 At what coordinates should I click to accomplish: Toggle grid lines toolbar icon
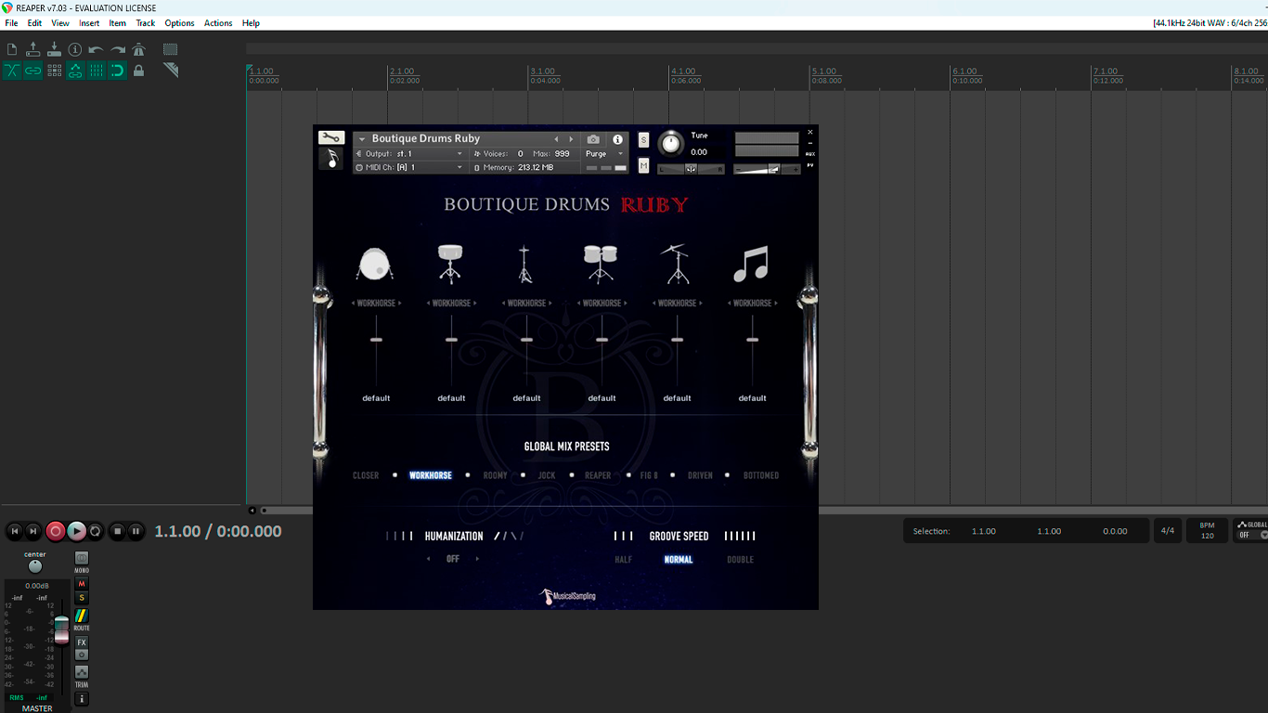(97, 71)
